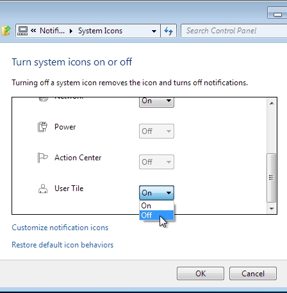Click the arrow between Notifi... and System Icons
The image size is (287, 293).
tap(71, 31)
